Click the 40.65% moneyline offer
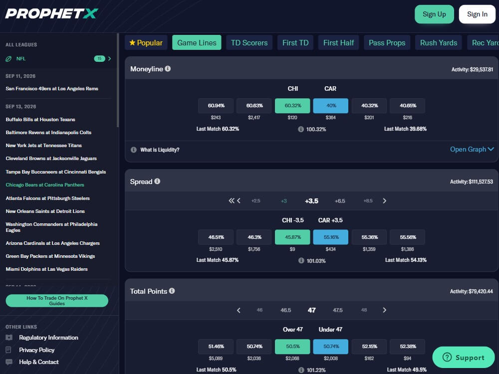This screenshot has width=499, height=374. tap(407, 106)
